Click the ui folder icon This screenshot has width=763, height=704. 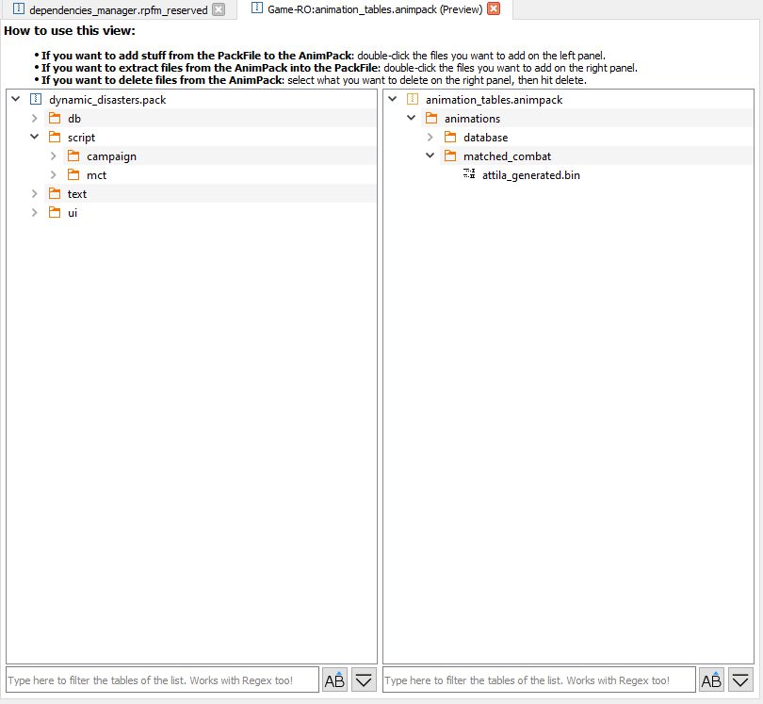pyautogui.click(x=55, y=213)
